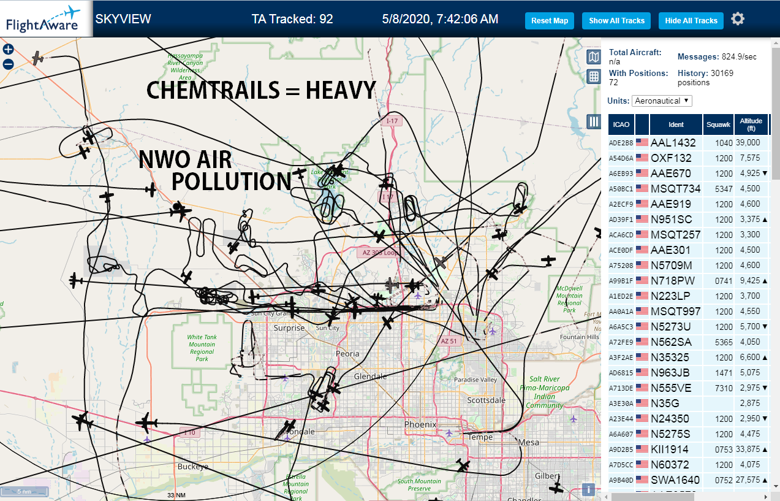The height and width of the screenshot is (501, 780).
Task: Select the N562SA ident in the aircraft table
Action: (x=672, y=342)
